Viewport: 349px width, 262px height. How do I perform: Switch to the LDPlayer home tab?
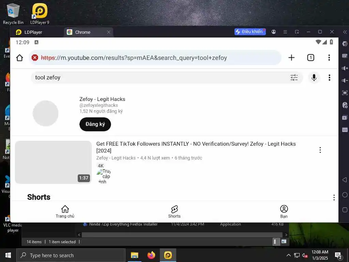(x=29, y=32)
